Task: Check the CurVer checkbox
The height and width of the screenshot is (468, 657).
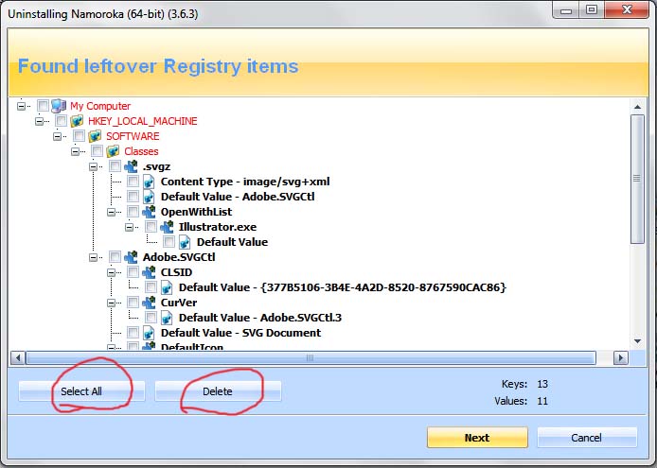Action: tap(133, 302)
